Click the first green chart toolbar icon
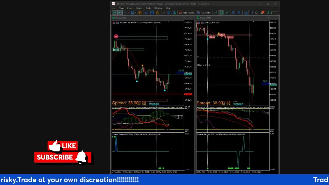 114,13
